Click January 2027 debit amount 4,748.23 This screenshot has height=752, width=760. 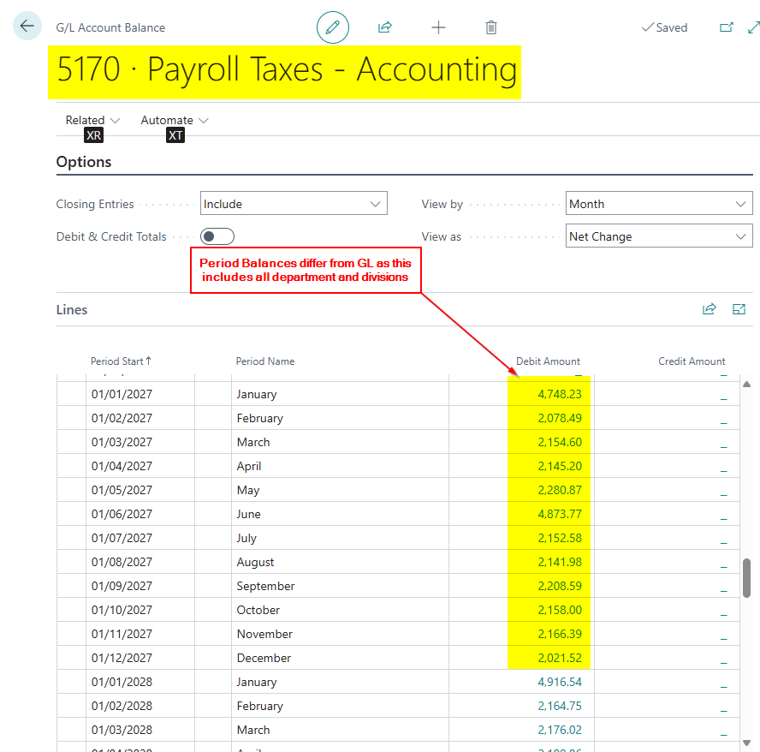point(560,394)
